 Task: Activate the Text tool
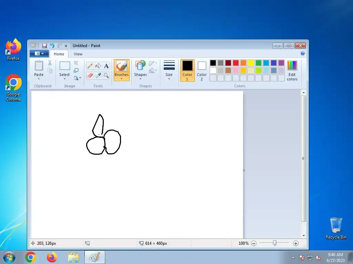[106, 66]
